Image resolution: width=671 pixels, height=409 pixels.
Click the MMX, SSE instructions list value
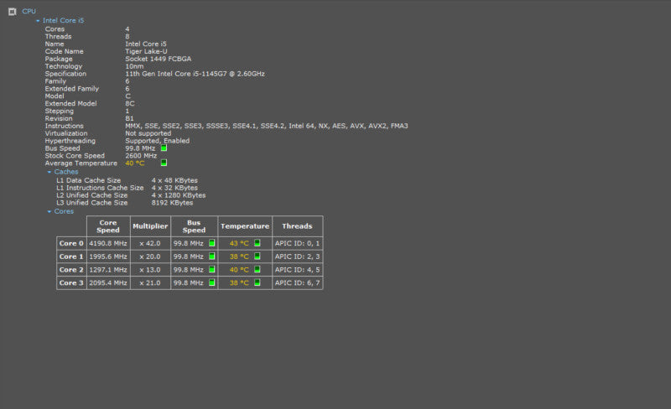(x=267, y=126)
